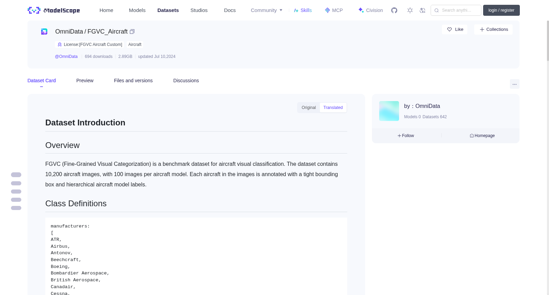This screenshot has height=295, width=549.
Task: Toggle the light/dark theme sun icon
Action: click(410, 10)
